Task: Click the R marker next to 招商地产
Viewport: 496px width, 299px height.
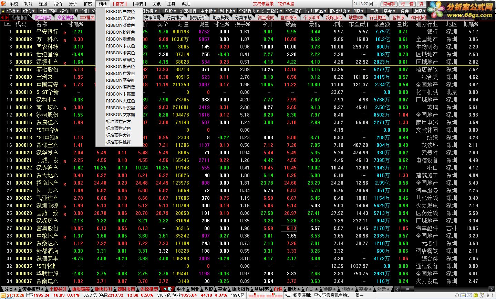Action: [65, 184]
